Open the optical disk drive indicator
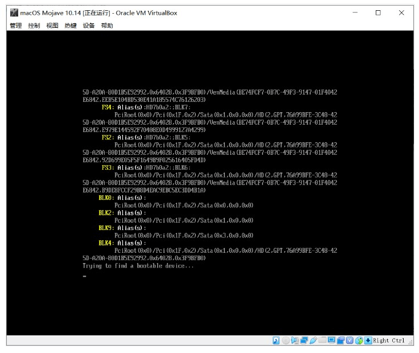This screenshot has height=353, width=419. click(x=285, y=340)
